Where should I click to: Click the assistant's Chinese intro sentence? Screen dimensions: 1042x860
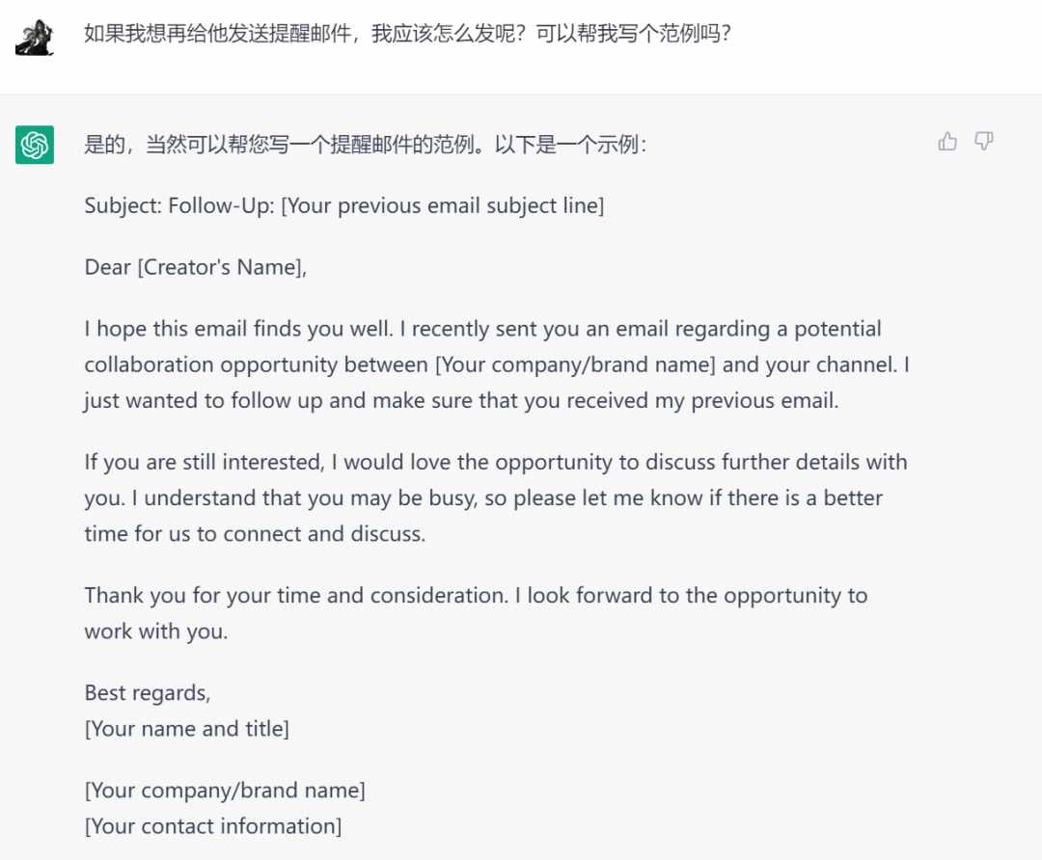[366, 144]
